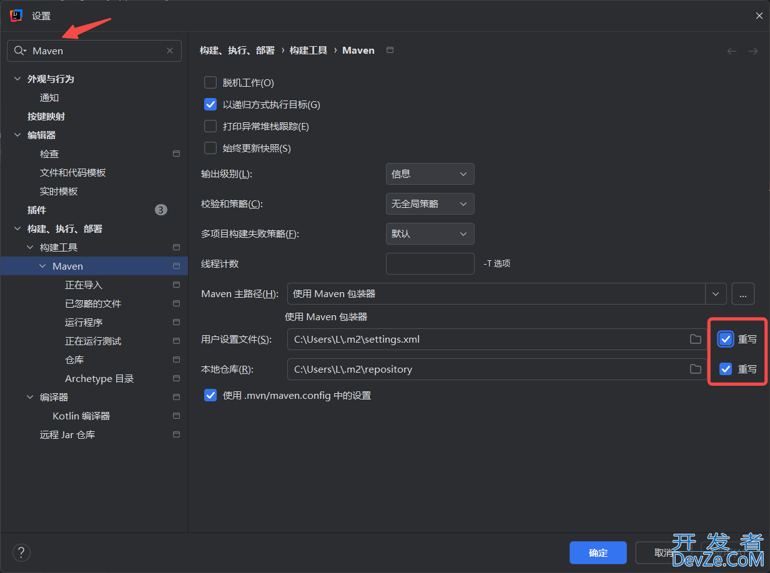Click the project icon on Maven tree row
Viewport: 770px width, 573px height.
click(x=177, y=266)
